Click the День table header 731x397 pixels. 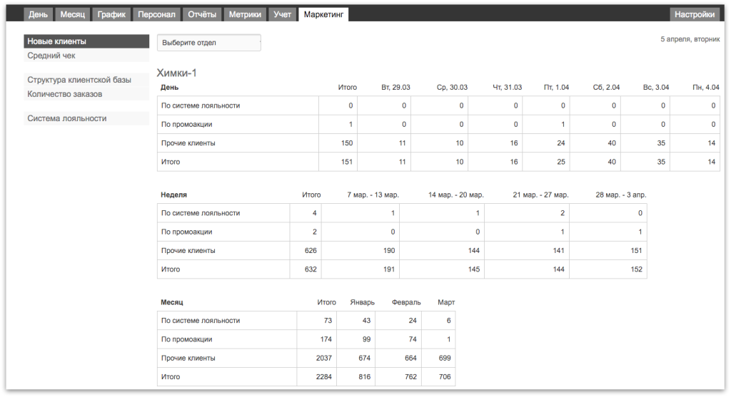169,87
